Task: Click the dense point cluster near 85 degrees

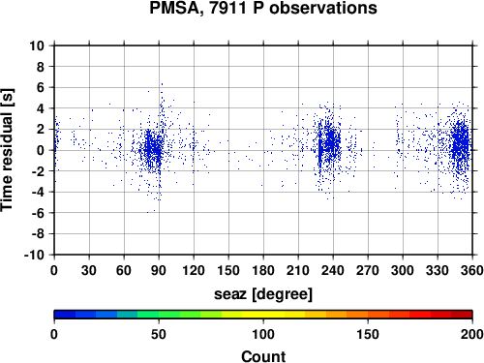Action: pos(152,149)
